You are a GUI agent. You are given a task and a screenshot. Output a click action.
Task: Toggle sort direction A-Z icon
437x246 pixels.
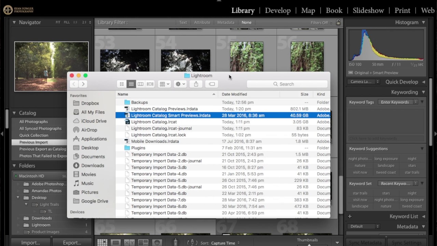pos(193,243)
